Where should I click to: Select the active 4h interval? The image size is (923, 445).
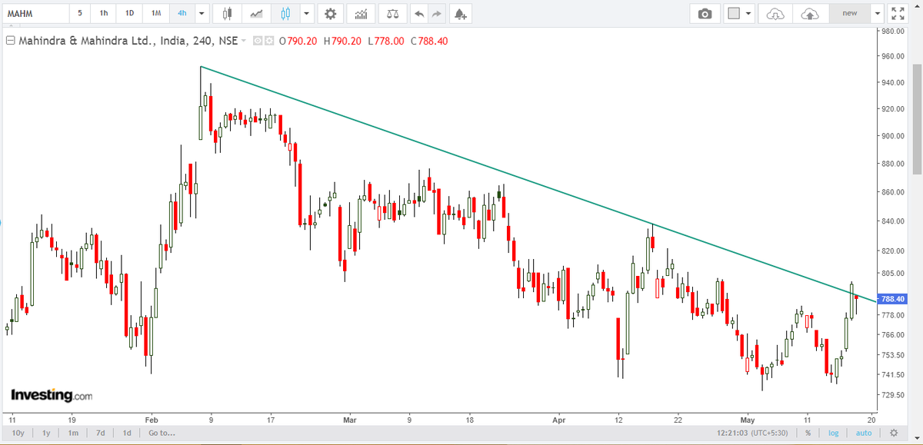click(x=182, y=14)
